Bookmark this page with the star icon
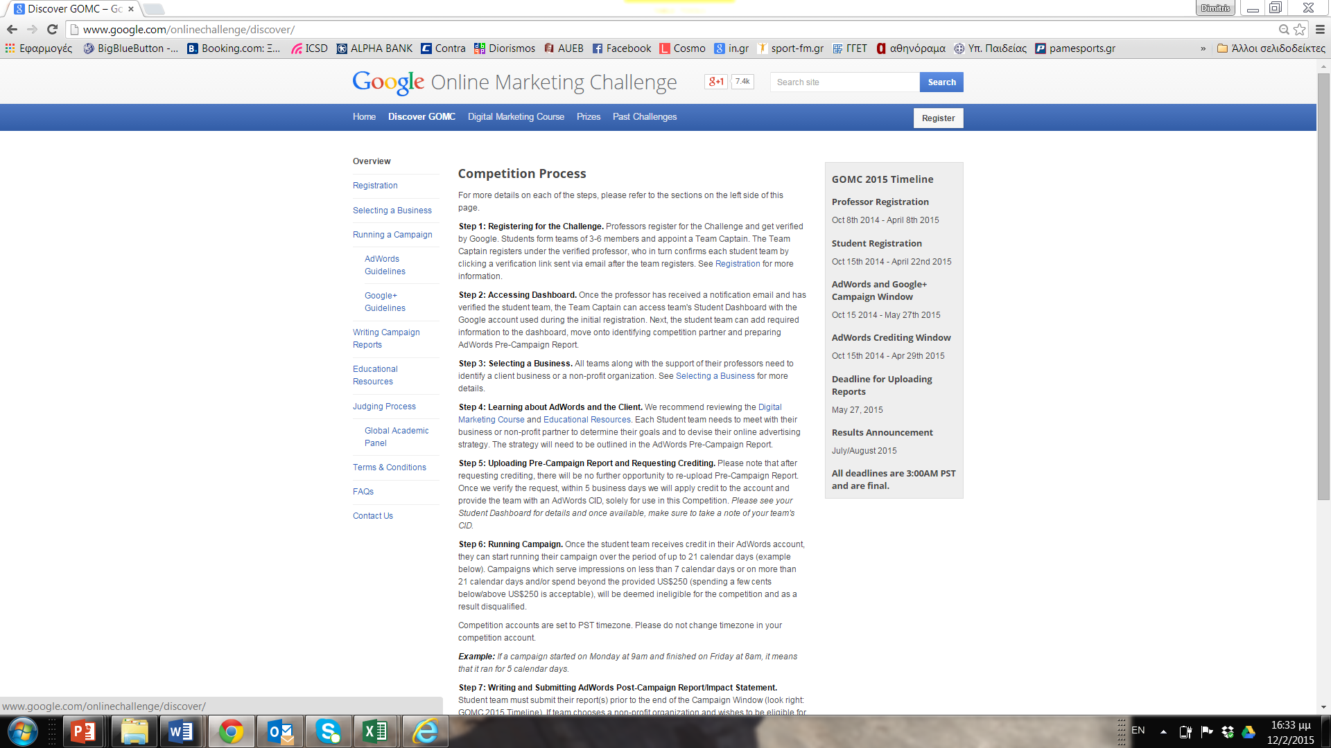 pos(1300,29)
